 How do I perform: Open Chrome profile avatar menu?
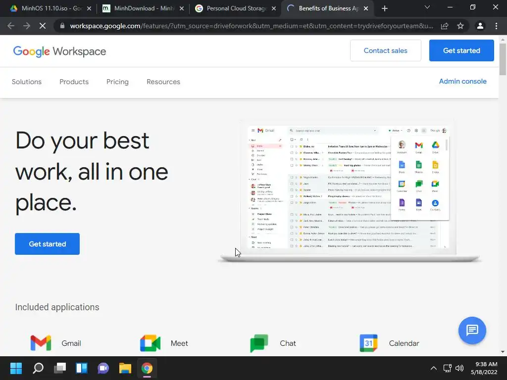coord(480,26)
